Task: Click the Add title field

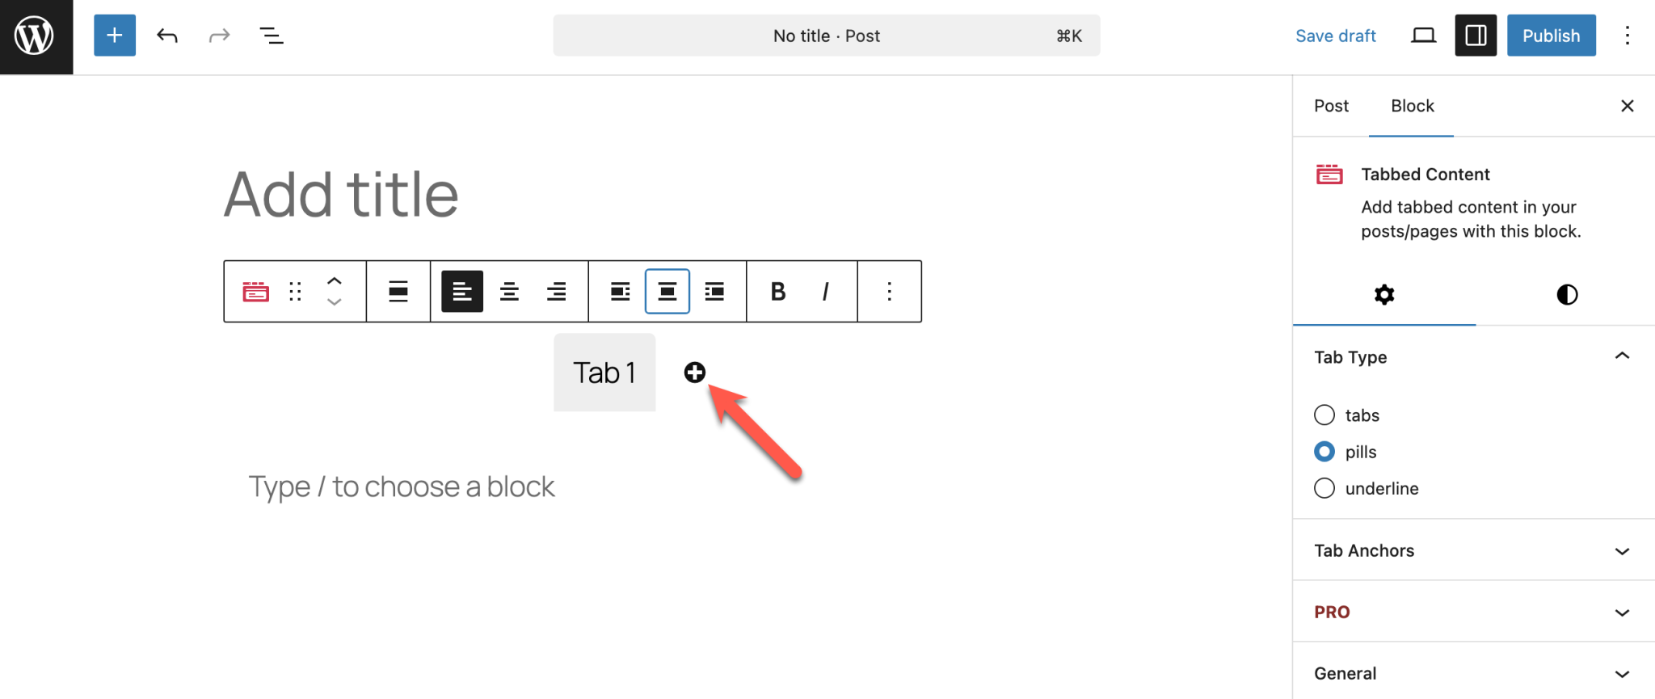Action: (x=340, y=194)
